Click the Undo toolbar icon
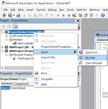Image resolution: width=108 pixels, height=109 pixels. coord(47,15)
